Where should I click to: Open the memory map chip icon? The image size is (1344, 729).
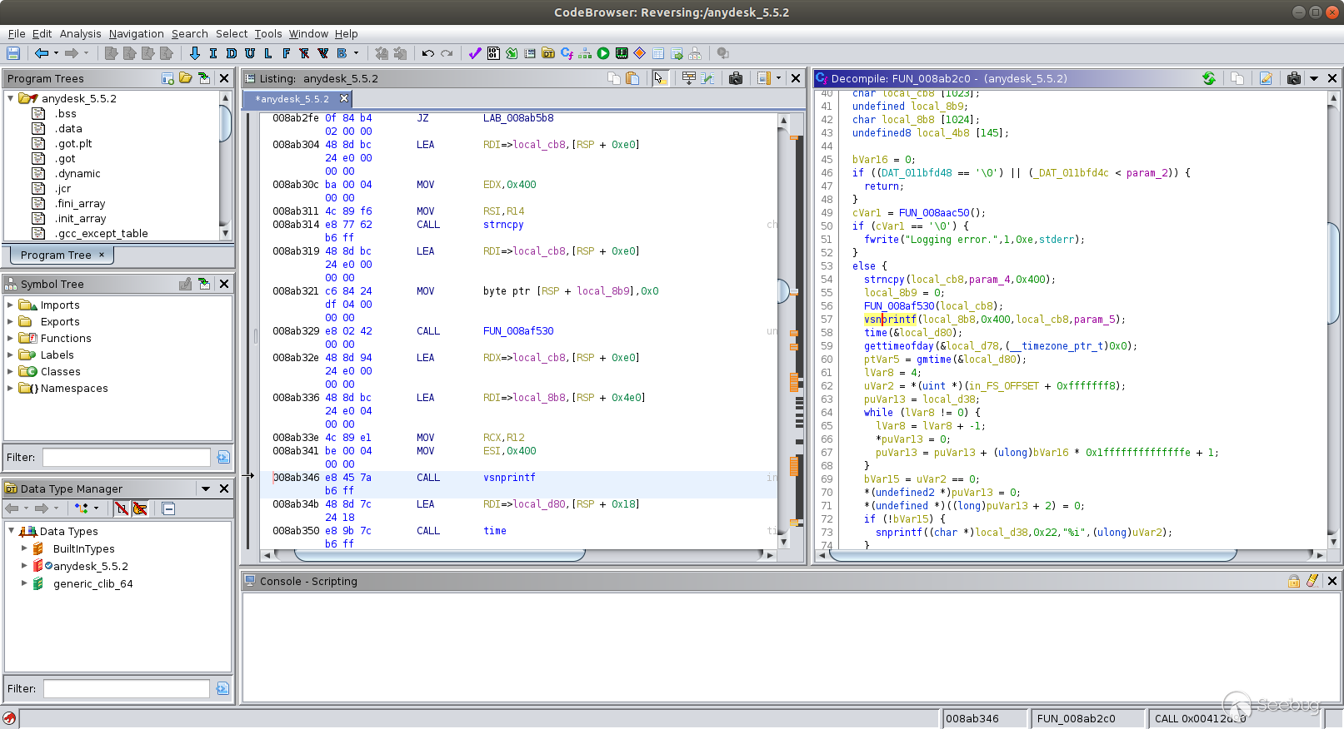(622, 53)
